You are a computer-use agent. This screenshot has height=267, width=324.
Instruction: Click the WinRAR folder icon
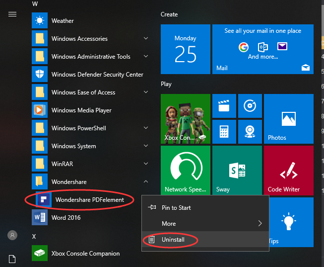pyautogui.click(x=40, y=164)
